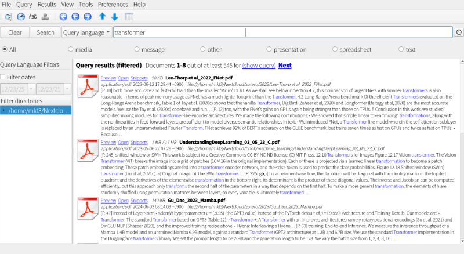Open the Tools menu
This screenshot has width=464, height=254.
pos(85,5)
